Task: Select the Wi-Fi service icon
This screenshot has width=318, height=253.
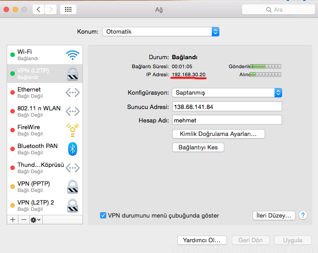Action: pos(72,55)
